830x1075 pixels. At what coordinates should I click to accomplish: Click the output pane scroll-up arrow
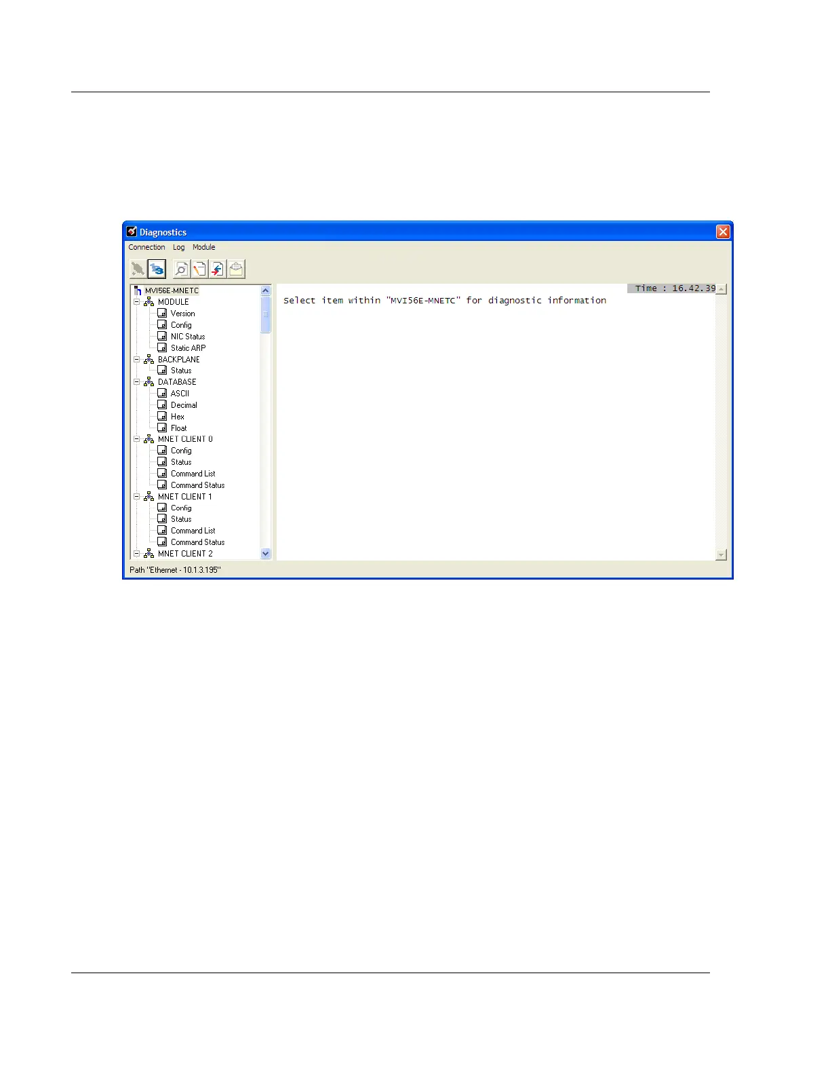tap(721, 289)
